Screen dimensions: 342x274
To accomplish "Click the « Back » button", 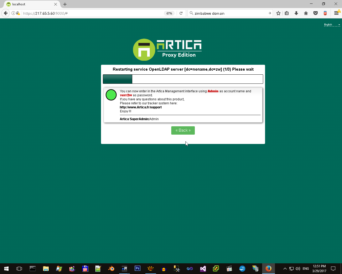I will 183,130.
